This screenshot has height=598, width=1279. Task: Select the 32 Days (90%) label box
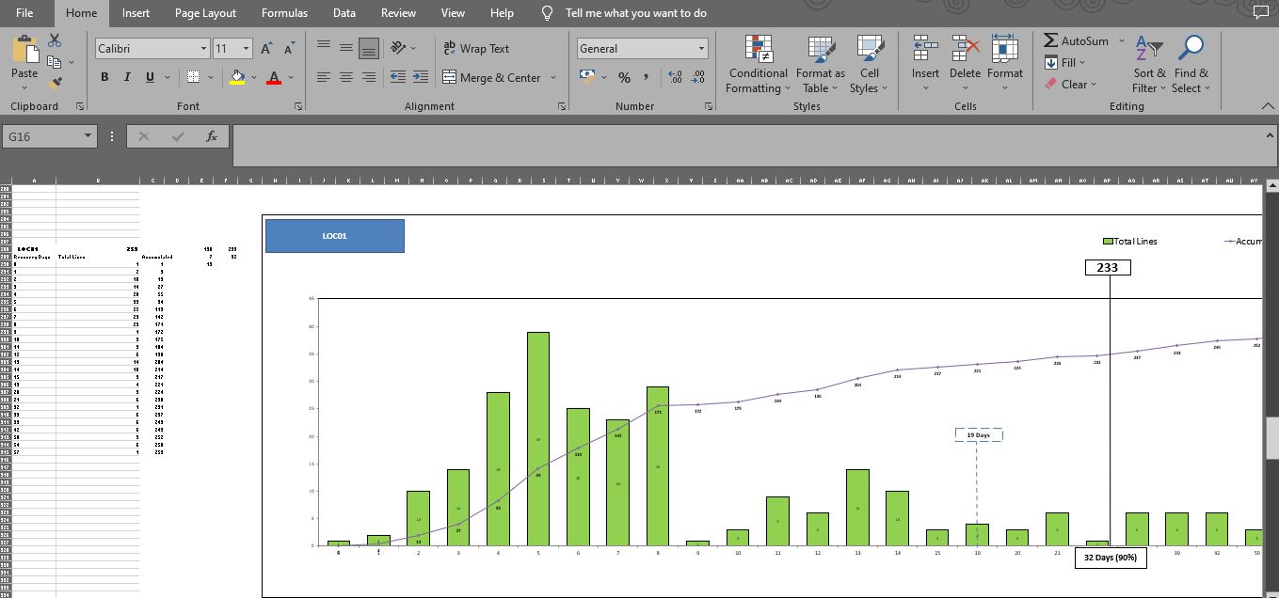[x=1111, y=558]
